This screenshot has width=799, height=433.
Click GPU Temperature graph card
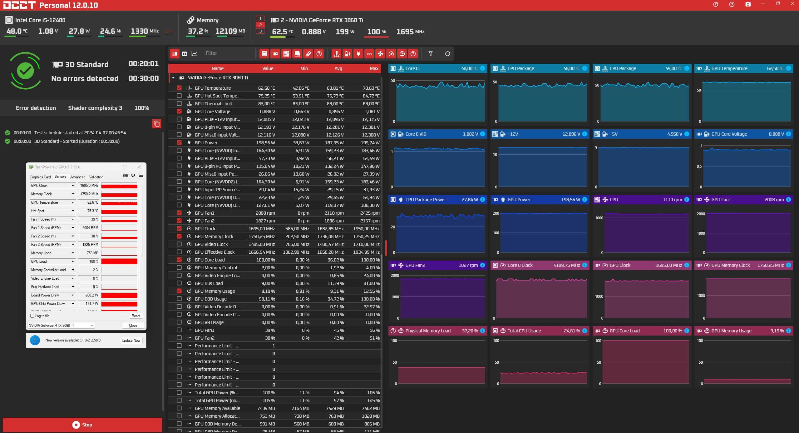[x=744, y=95]
